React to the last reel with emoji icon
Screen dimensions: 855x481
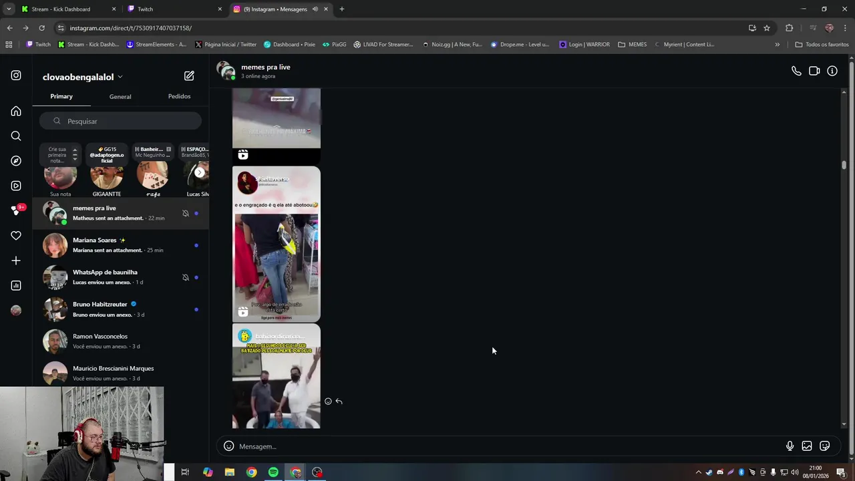pyautogui.click(x=328, y=402)
